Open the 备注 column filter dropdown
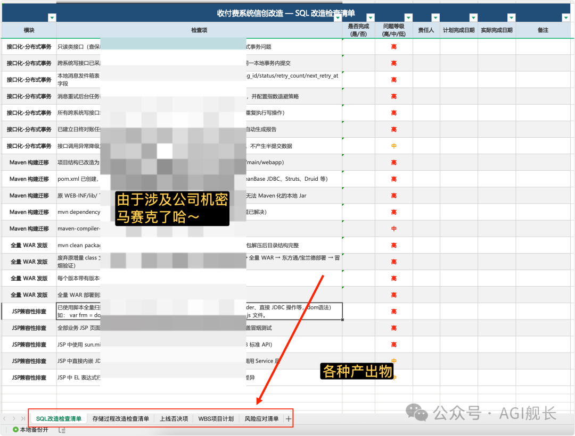575x436 pixels. tap(566, 18)
